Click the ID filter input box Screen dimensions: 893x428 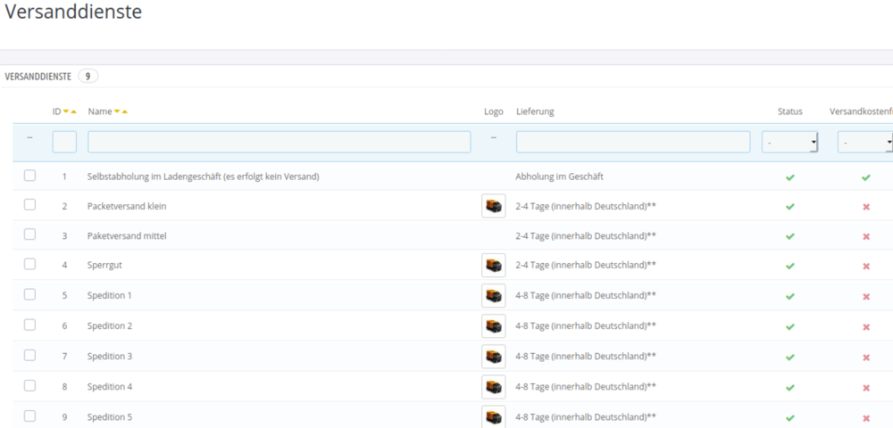click(x=64, y=142)
